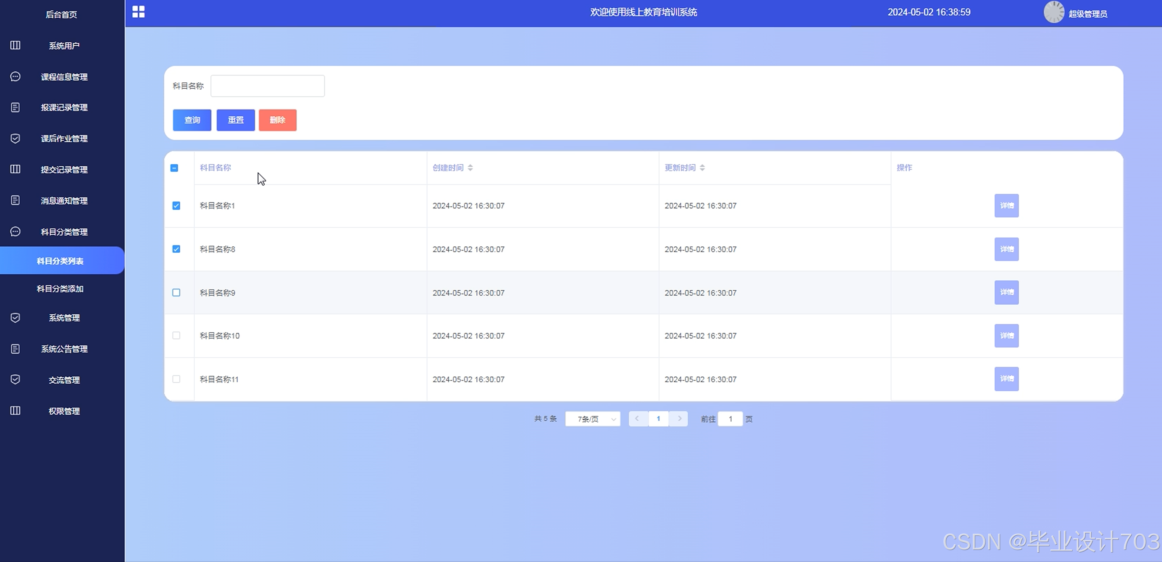1162x562 pixels.
Task: Click the 课程信息管理 chat bubble icon
Action: coord(15,77)
